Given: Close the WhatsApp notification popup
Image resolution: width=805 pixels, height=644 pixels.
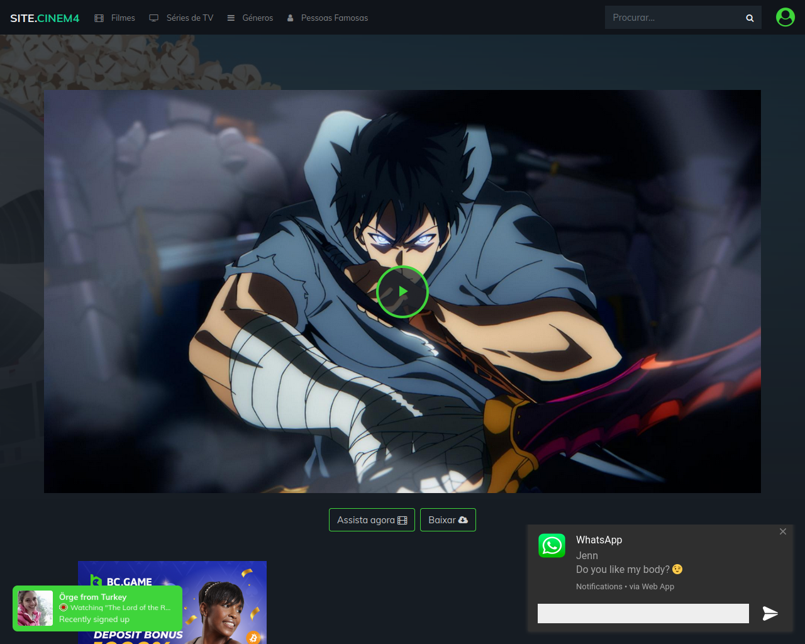Looking at the screenshot, I should tap(783, 531).
